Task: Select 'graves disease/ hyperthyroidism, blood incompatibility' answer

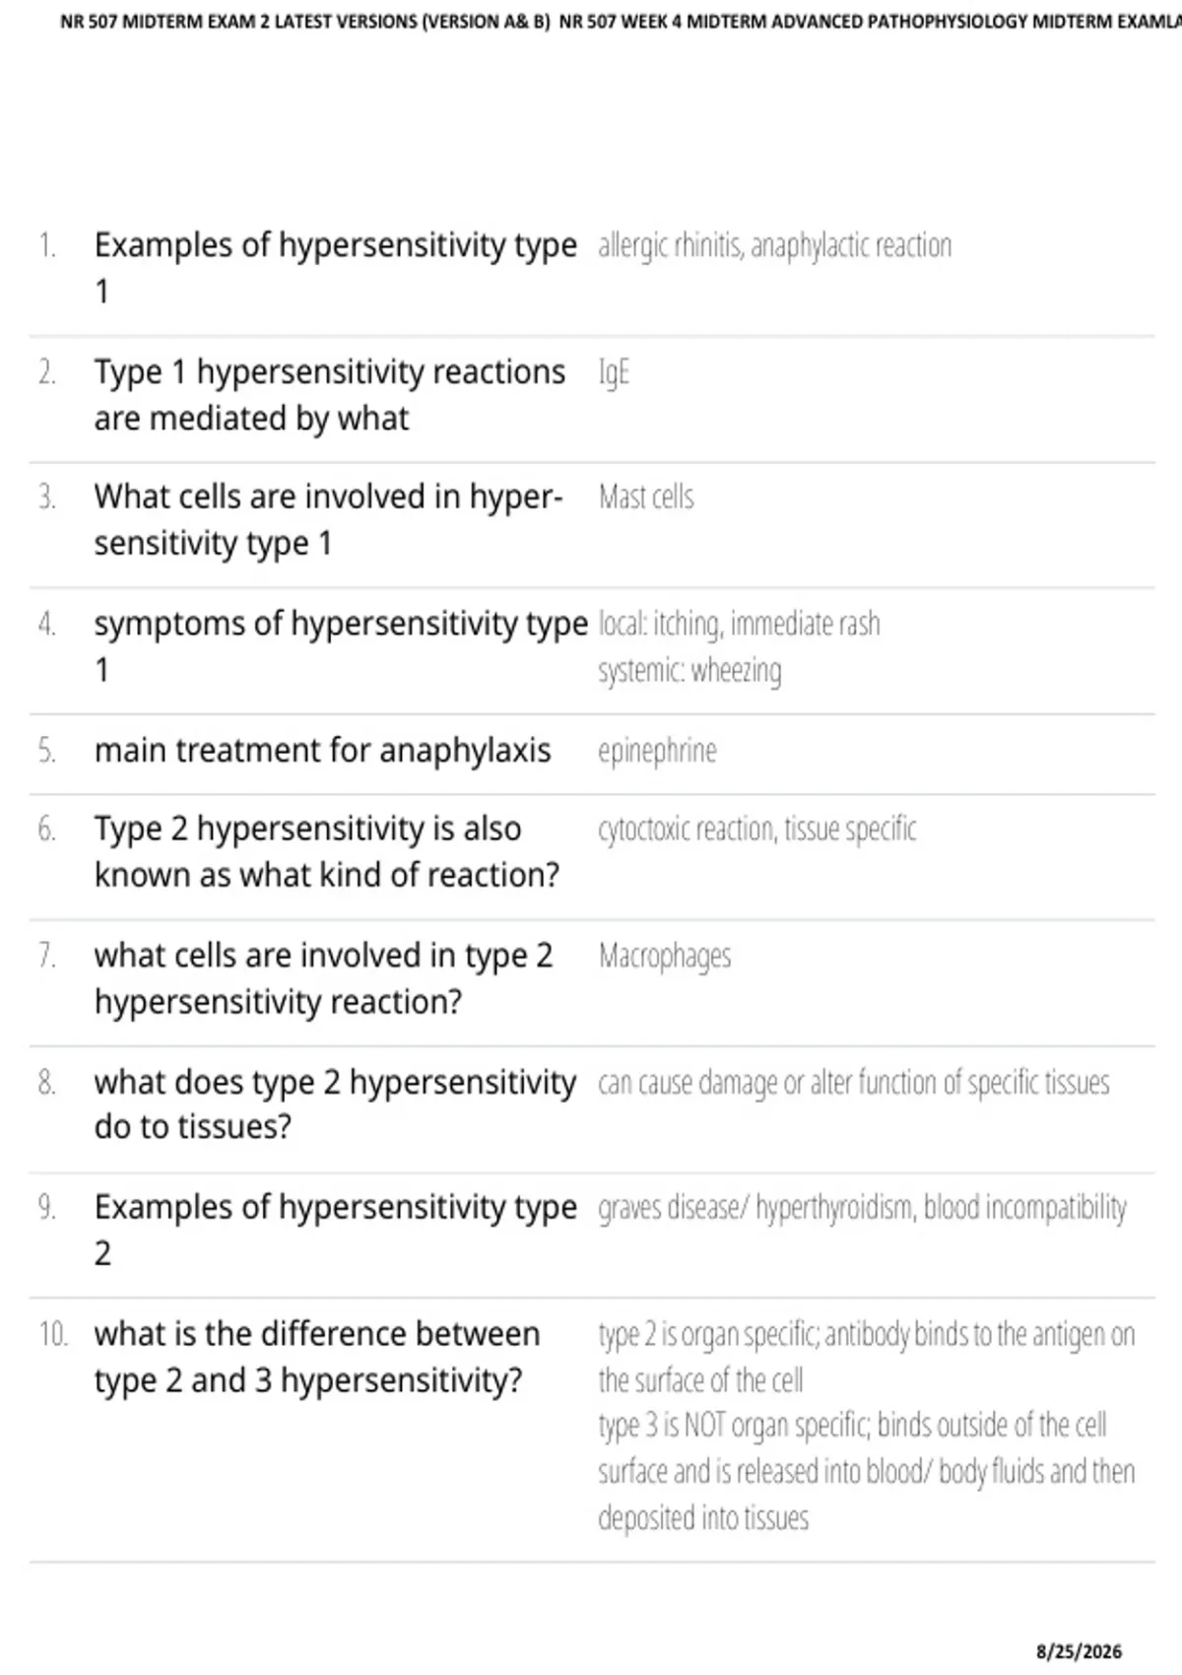Action: point(863,1208)
